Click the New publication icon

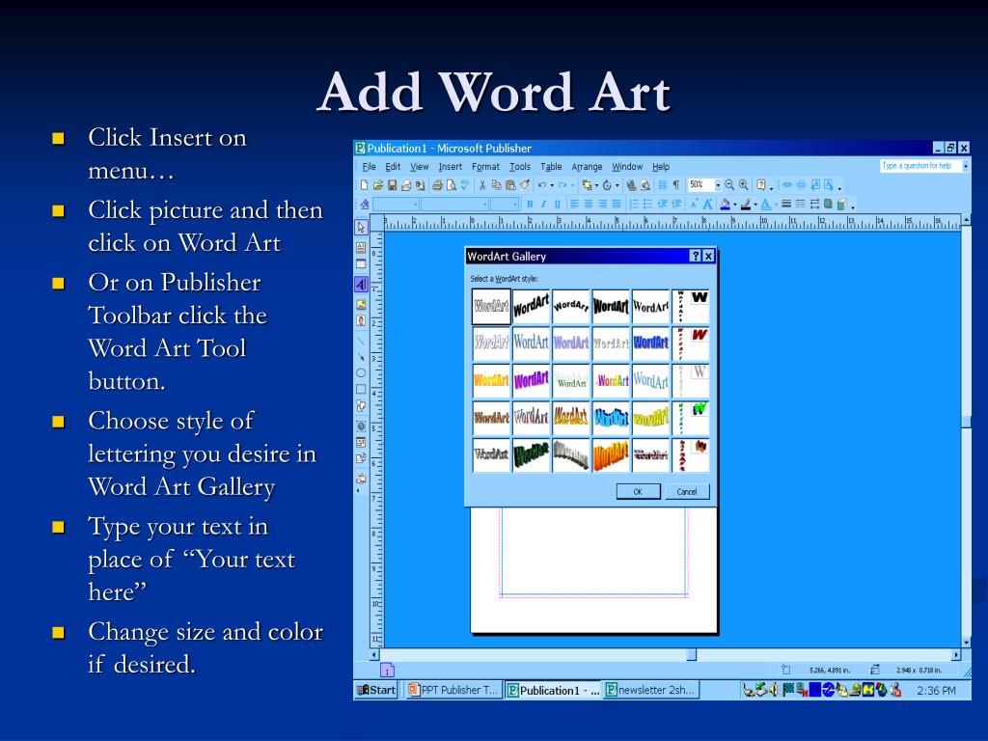(364, 185)
